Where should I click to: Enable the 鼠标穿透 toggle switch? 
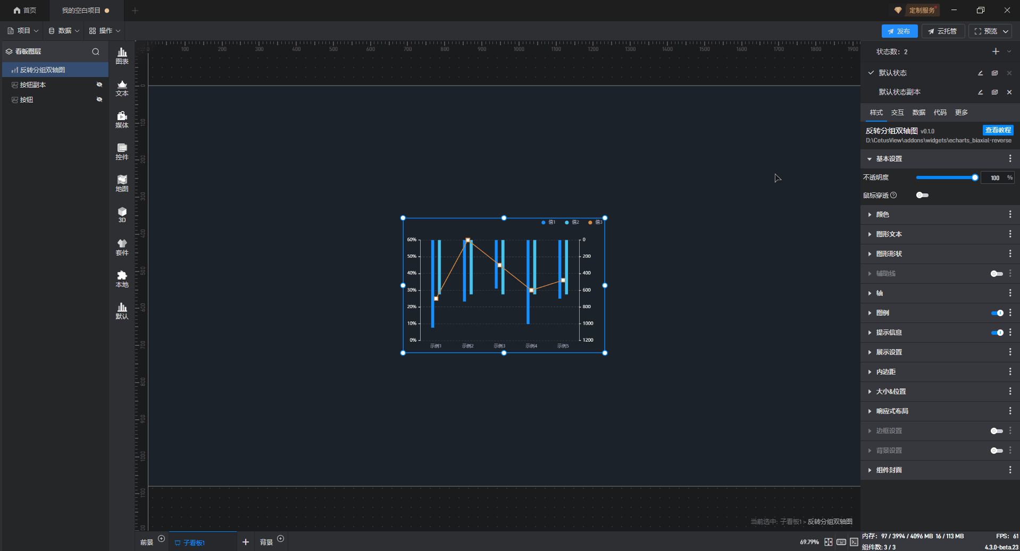(922, 195)
